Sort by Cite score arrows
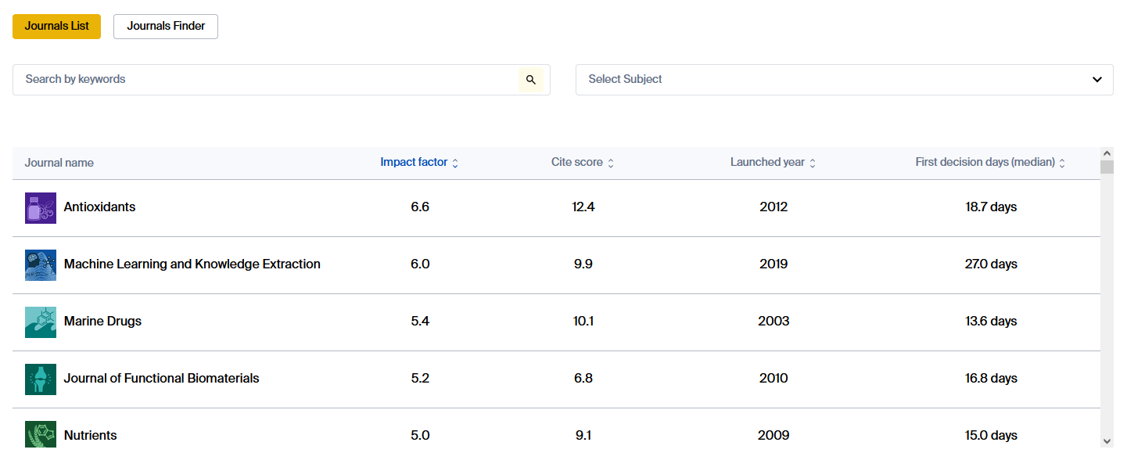The height and width of the screenshot is (471, 1127). point(611,164)
